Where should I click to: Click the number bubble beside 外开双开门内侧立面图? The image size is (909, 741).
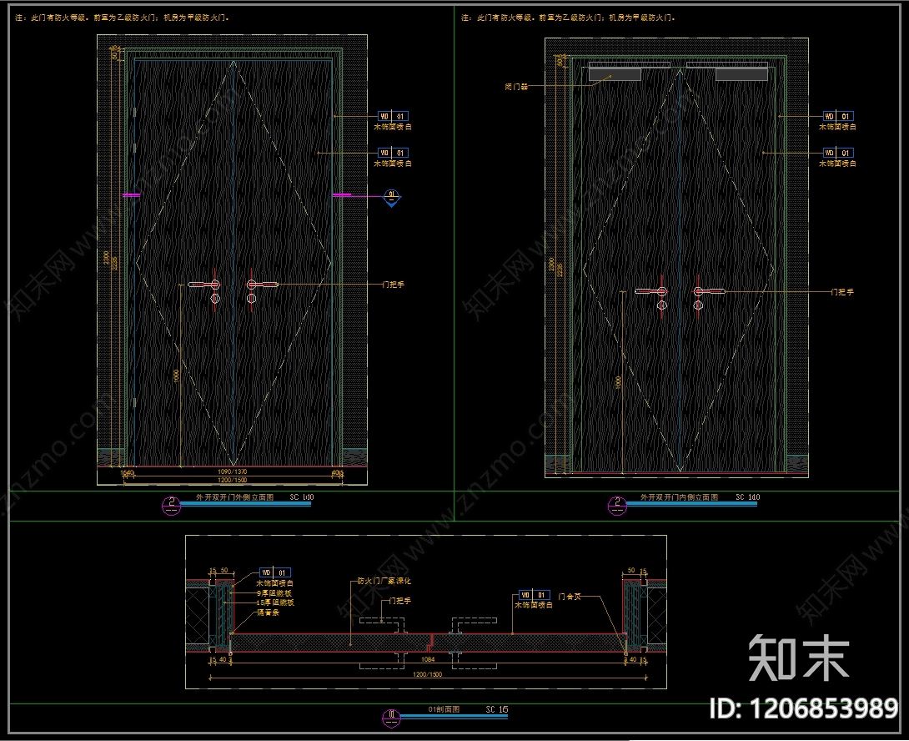[x=617, y=505]
